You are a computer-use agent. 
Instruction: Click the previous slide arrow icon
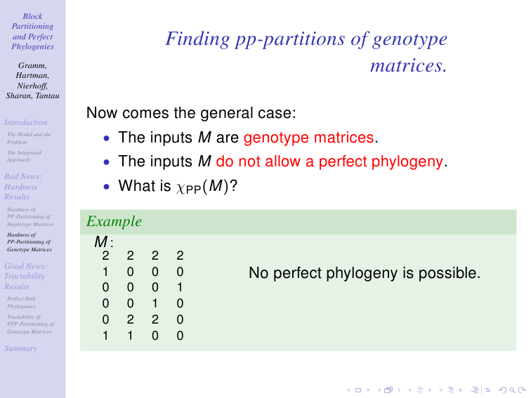(348, 390)
